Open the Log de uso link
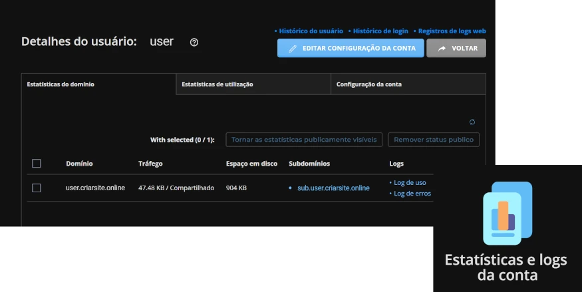Viewport: 582px width, 292px height. (x=410, y=182)
